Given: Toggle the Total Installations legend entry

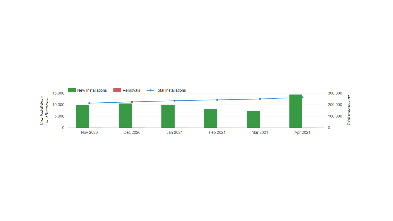Looking at the screenshot, I should pos(166,90).
